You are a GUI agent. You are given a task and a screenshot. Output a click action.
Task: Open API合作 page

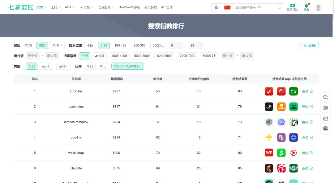[167, 7]
